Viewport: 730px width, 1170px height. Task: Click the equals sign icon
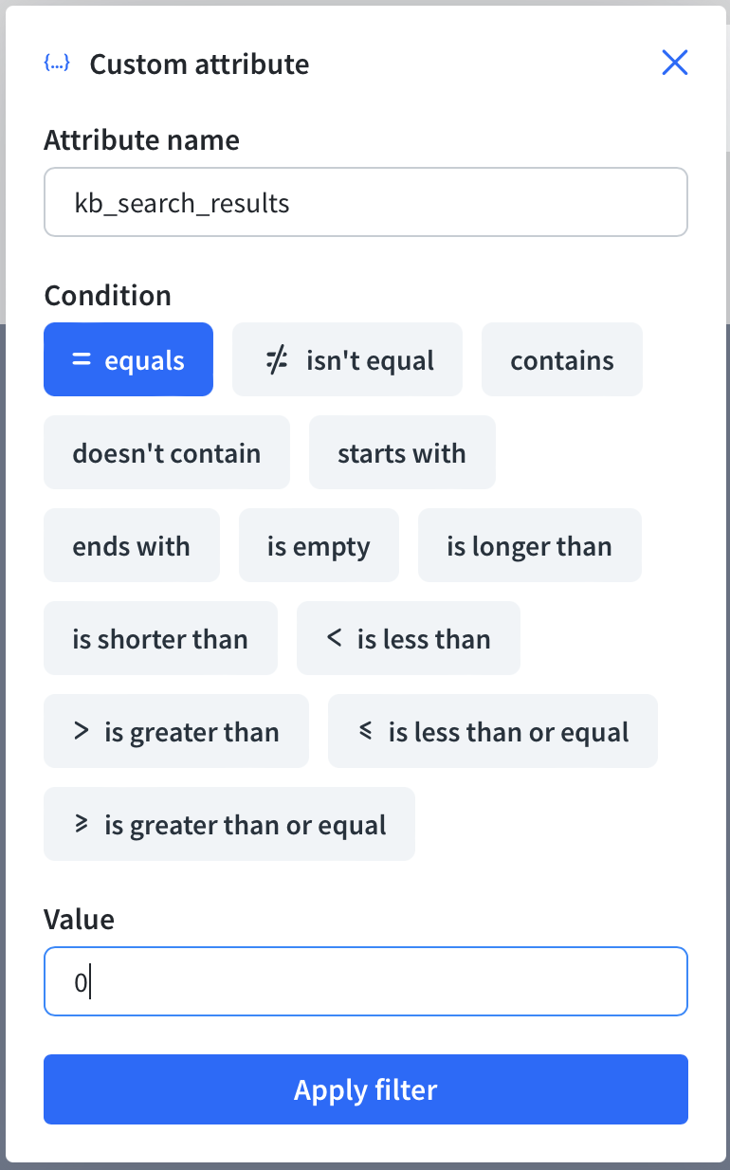[82, 359]
